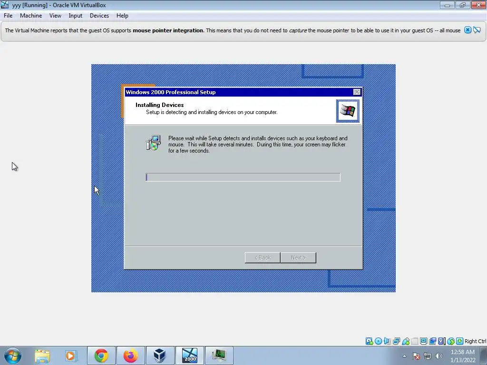Open Action Center flag icon
The width and height of the screenshot is (487, 365).
(416, 356)
